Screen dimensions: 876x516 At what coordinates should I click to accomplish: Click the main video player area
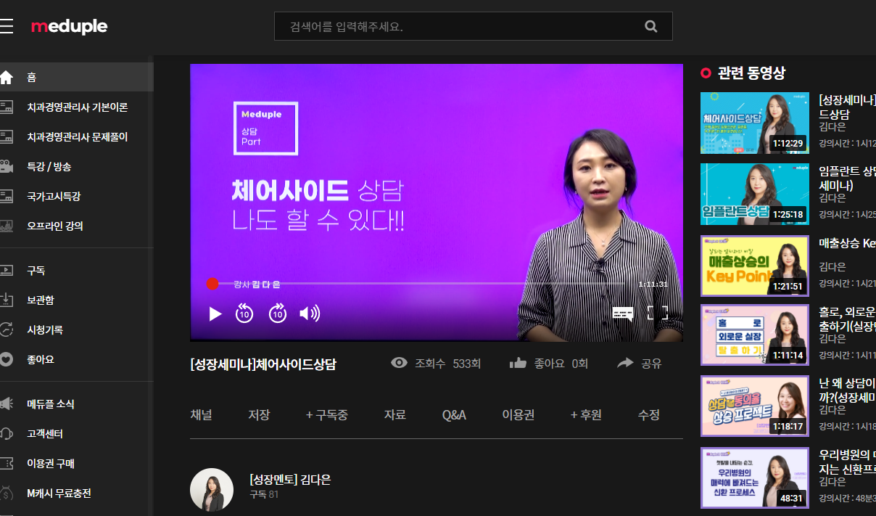coord(437,202)
